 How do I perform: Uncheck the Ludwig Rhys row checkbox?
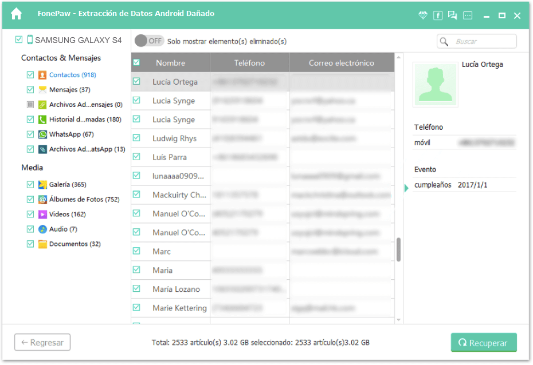coord(136,138)
